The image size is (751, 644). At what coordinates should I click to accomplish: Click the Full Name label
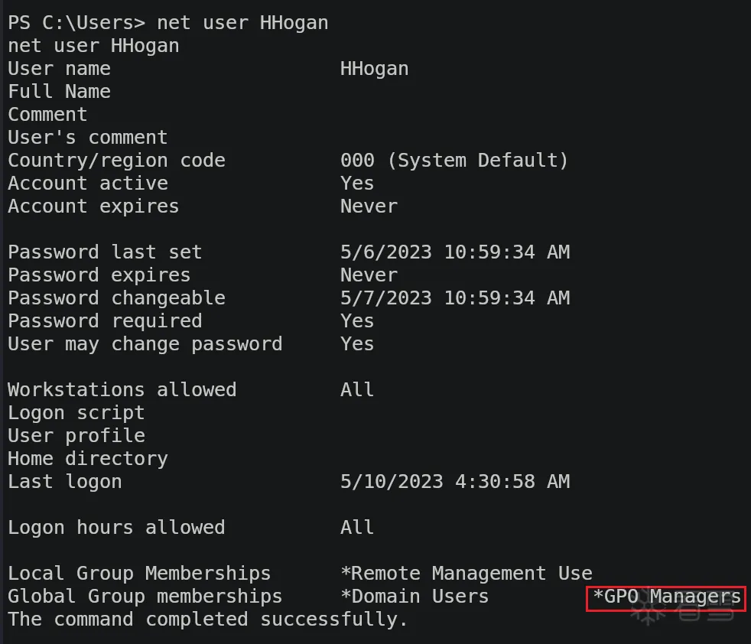pos(59,92)
